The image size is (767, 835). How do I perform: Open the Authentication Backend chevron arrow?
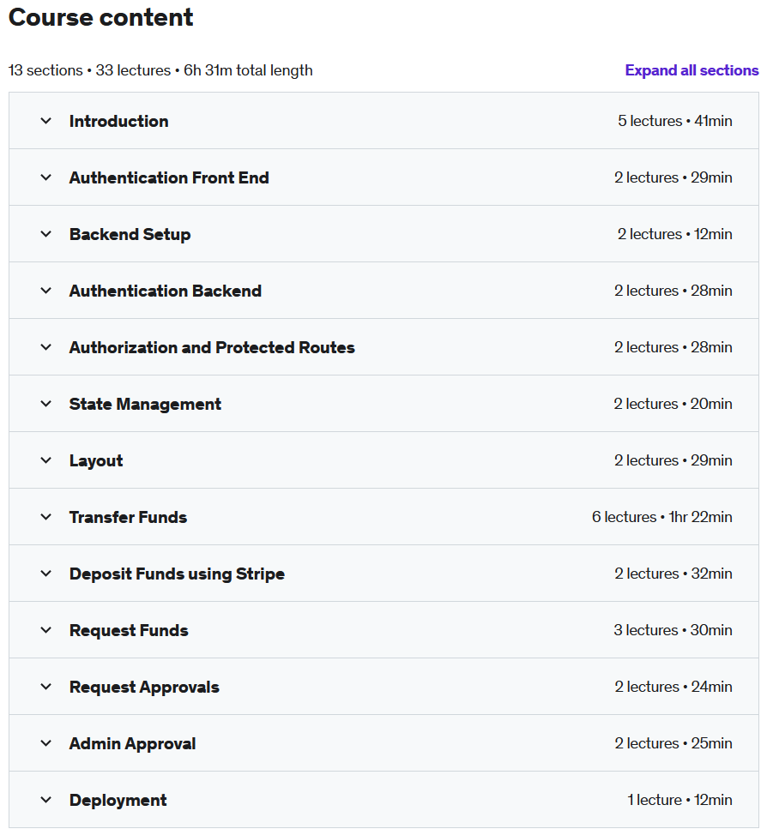point(46,291)
